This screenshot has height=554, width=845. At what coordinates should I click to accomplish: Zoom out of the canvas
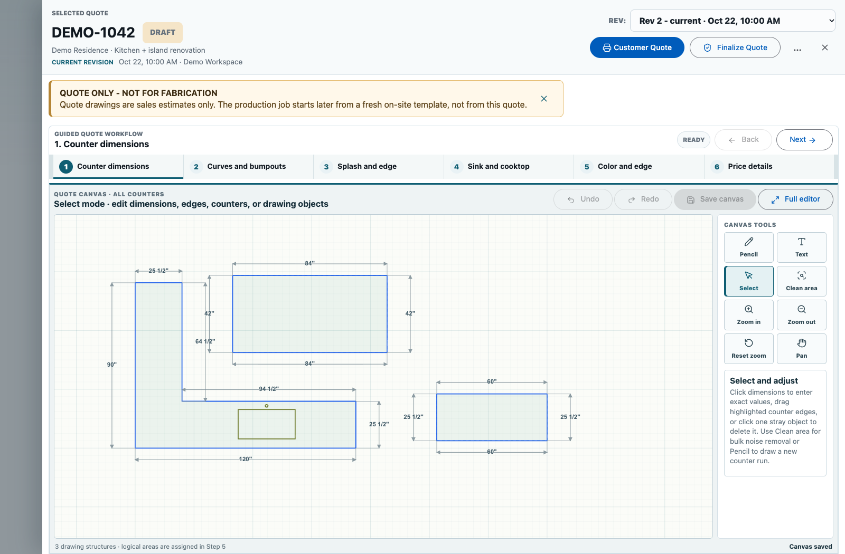(x=802, y=315)
